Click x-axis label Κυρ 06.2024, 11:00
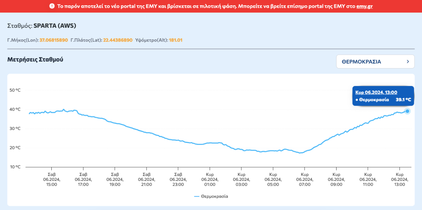Image resolution: width=422 pixels, height=210 pixels. click(x=368, y=179)
